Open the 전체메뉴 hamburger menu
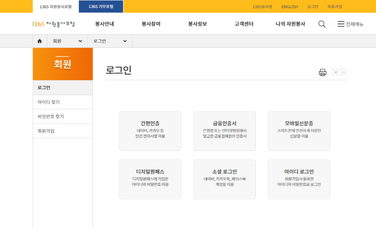 350,24
